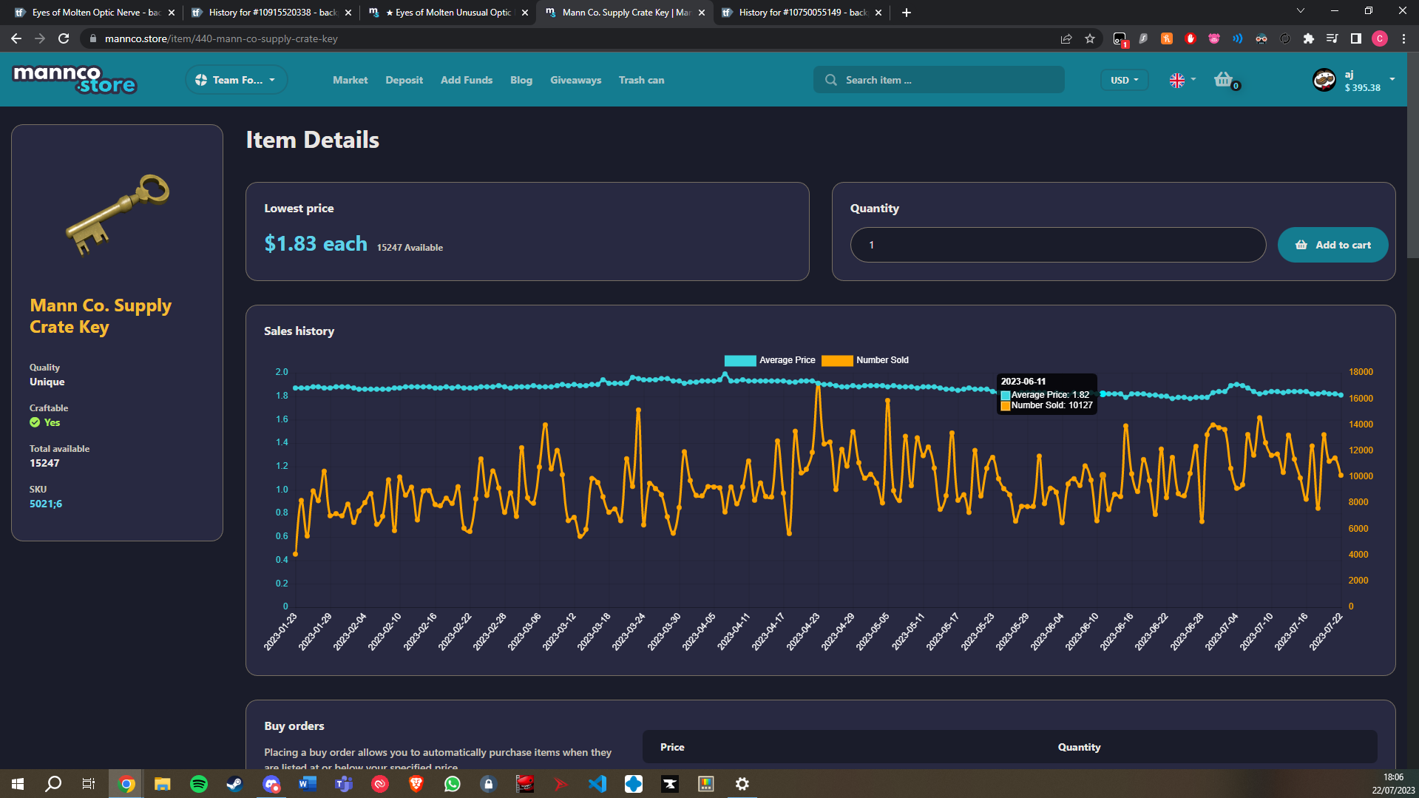This screenshot has width=1419, height=798.
Task: Open Steam from the taskbar
Action: coord(235,784)
